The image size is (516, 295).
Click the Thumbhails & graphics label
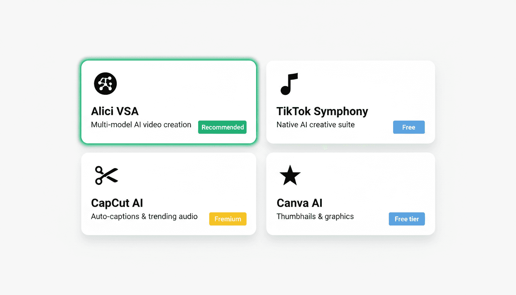tap(315, 216)
